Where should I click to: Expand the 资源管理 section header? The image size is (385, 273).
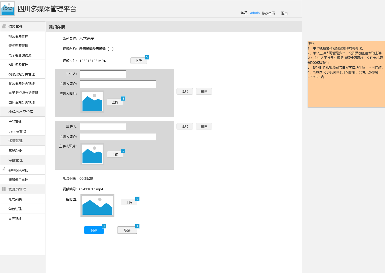(x=23, y=26)
